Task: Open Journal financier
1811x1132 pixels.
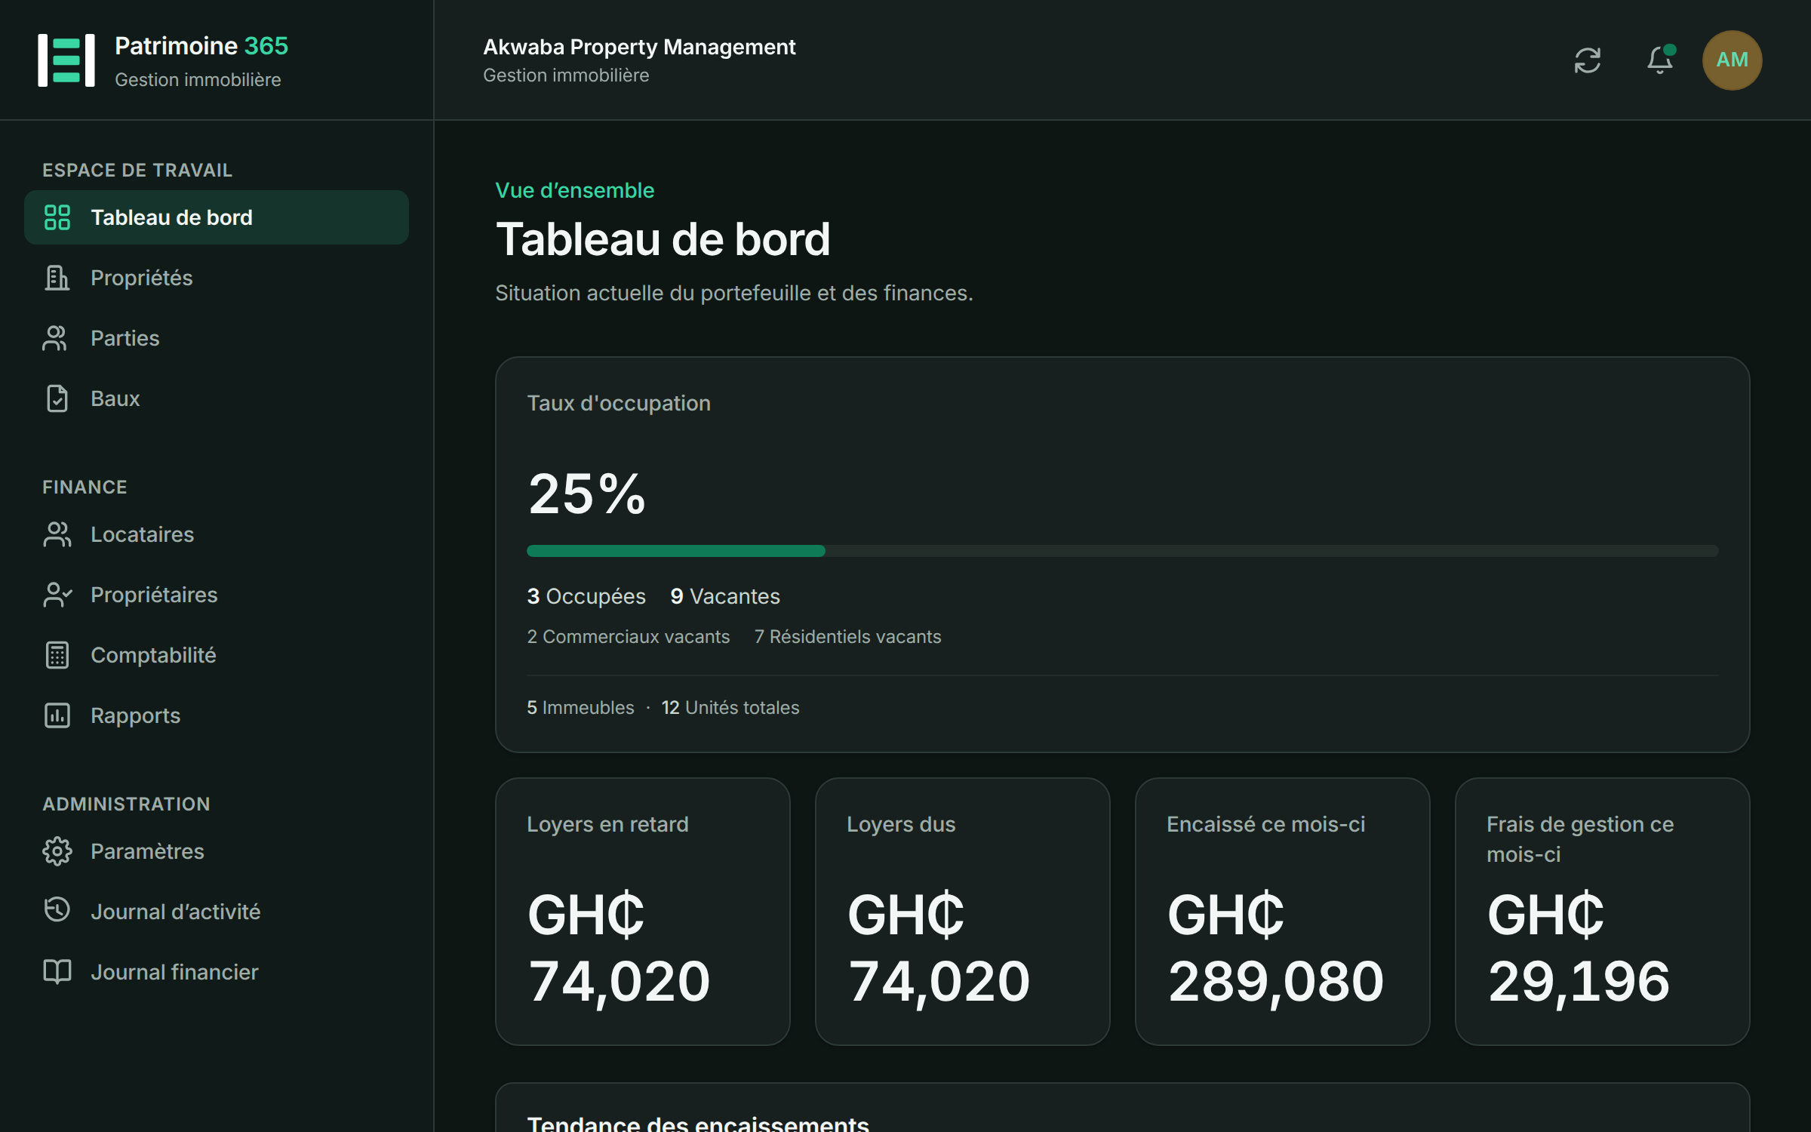Action: [x=217, y=972]
